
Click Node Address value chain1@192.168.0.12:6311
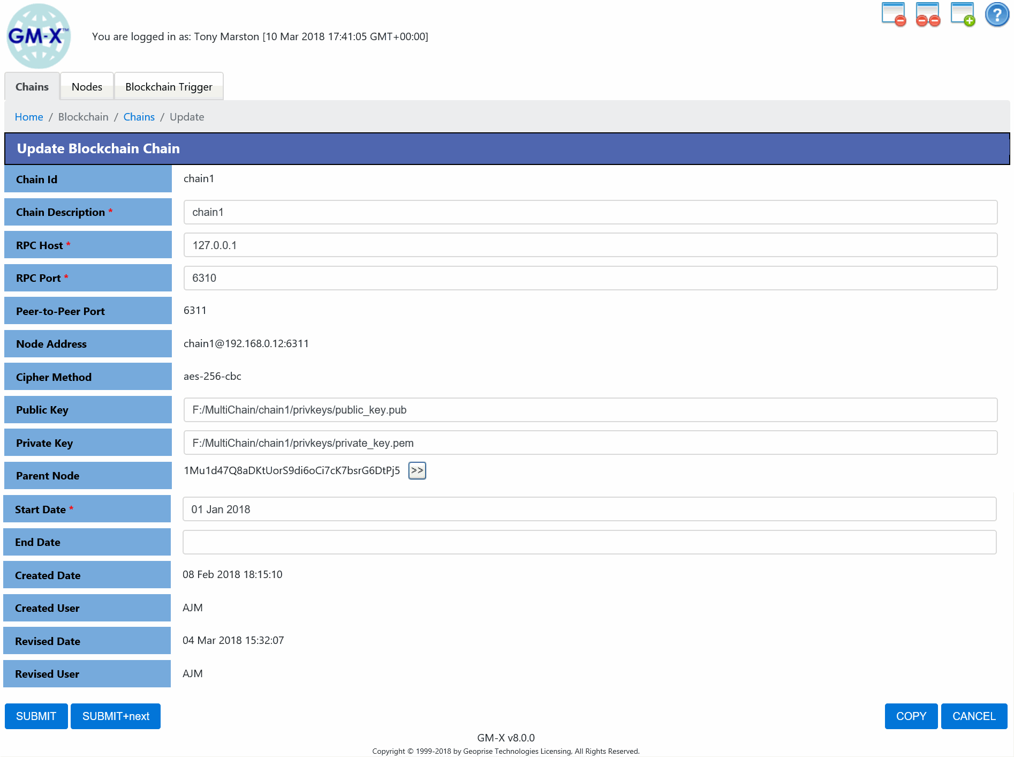[246, 343]
